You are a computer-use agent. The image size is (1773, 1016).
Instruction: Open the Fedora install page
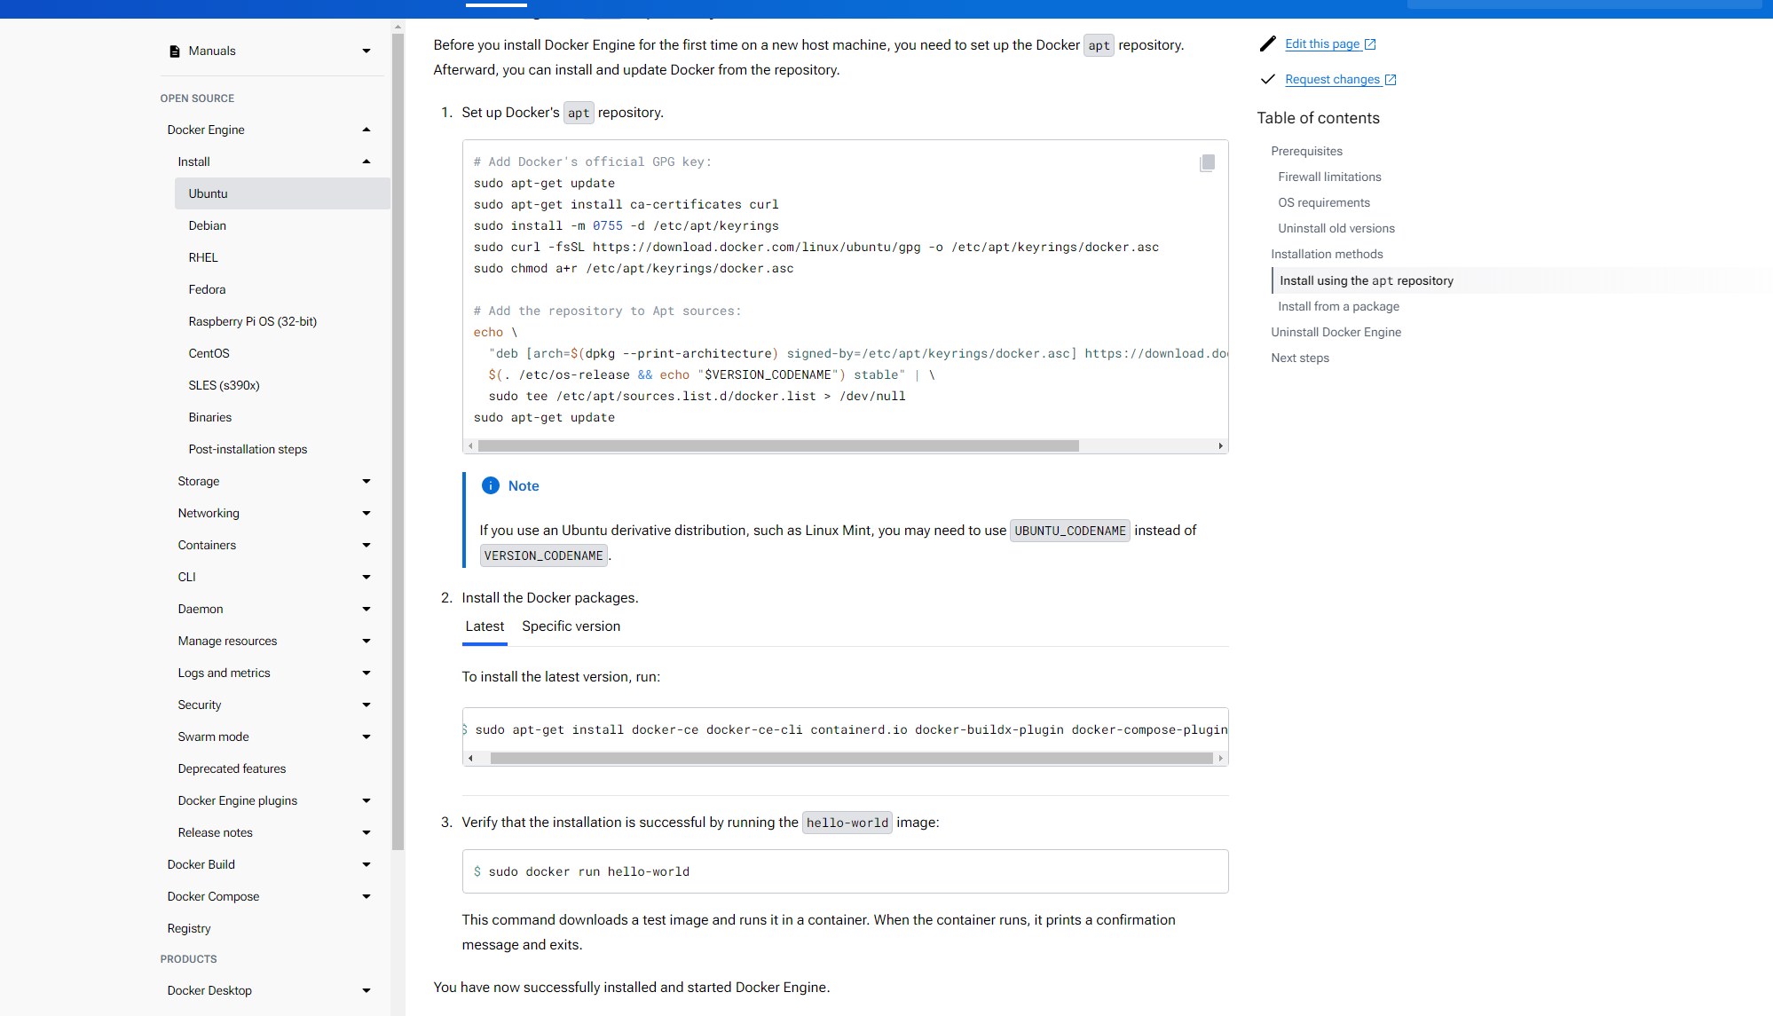point(207,289)
